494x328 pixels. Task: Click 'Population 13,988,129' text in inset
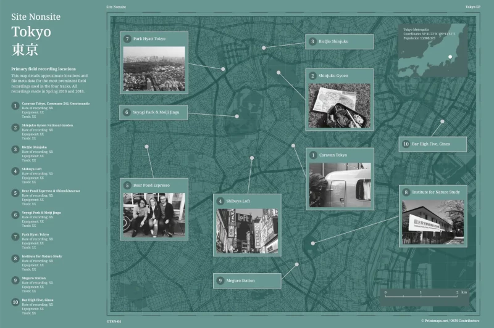[419, 38]
